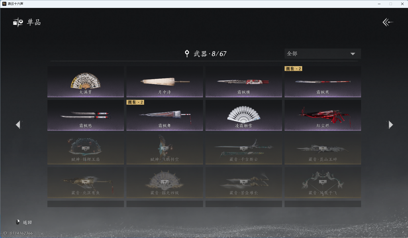Select the 凌霜触雪 white fan
408x238 pixels.
click(x=244, y=115)
